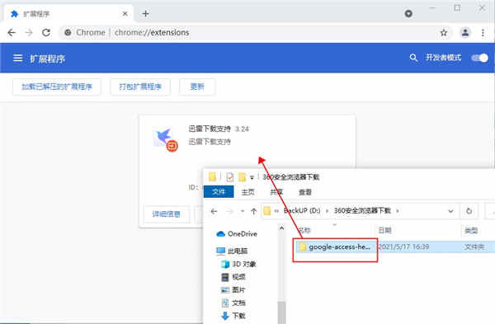Switch to the 查看 ribbon tab
495x324 pixels.
(304, 192)
